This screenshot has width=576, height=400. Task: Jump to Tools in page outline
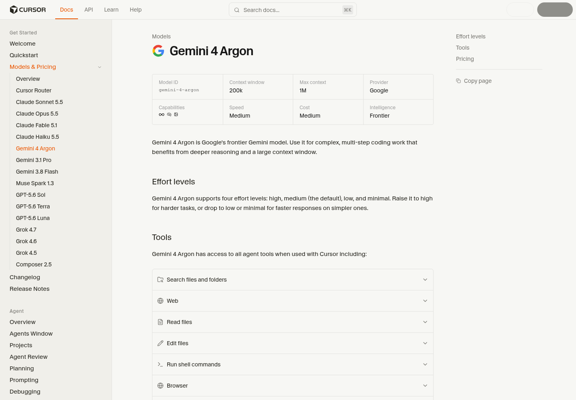coord(463,48)
